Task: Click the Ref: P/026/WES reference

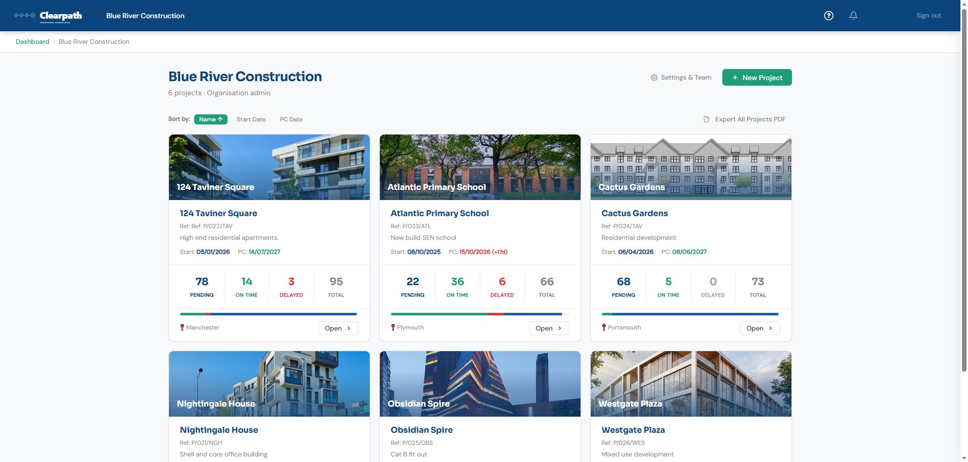Action: [x=623, y=443]
